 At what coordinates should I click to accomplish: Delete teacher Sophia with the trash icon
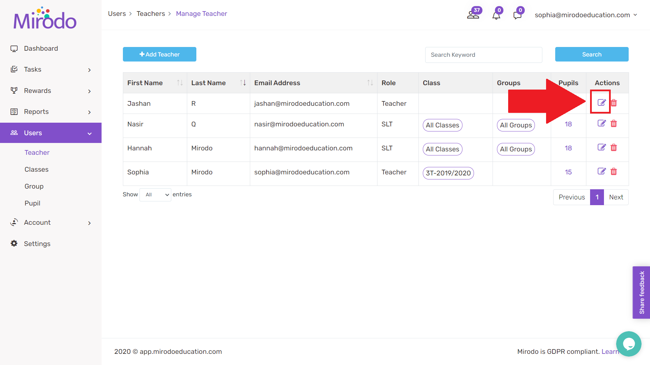pyautogui.click(x=614, y=171)
